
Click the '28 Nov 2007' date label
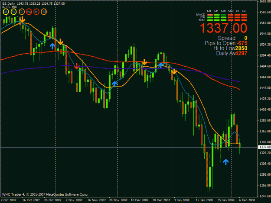click(x=118, y=200)
